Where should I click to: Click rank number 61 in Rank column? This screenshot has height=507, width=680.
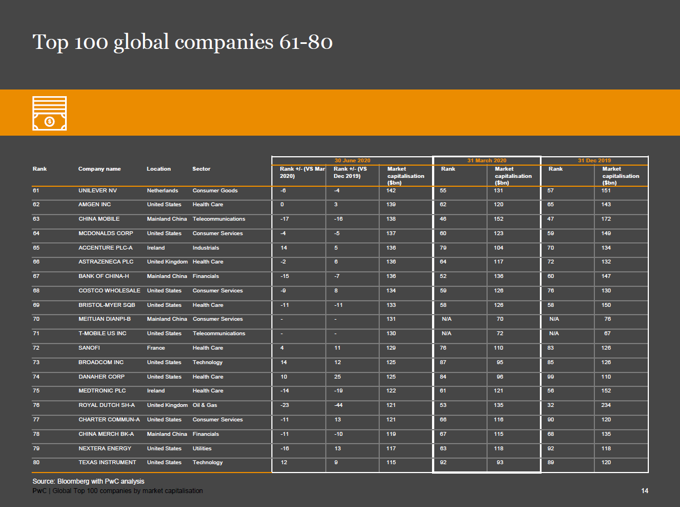coord(37,191)
